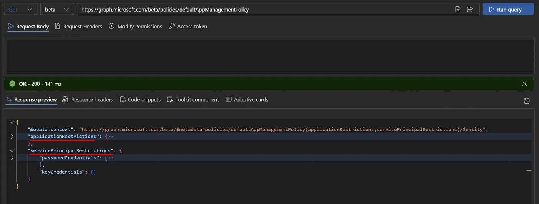The width and height of the screenshot is (539, 204).
Task: Expand the applicationRestrictions node
Action: (12, 137)
